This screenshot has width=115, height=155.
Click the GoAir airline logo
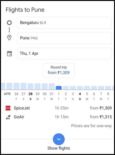(8, 117)
